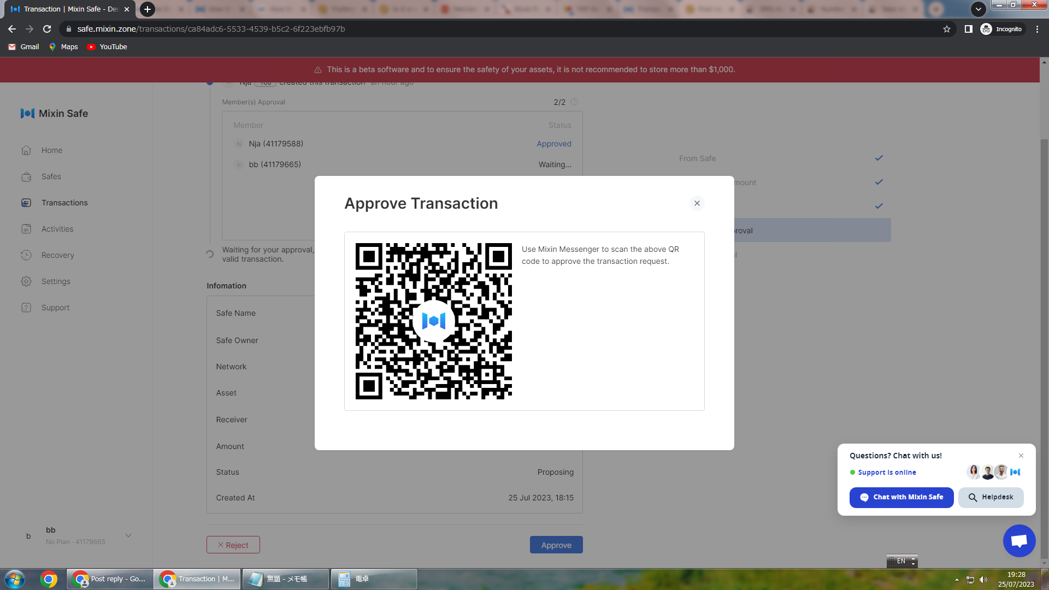
Task: Open Gmail bookmark
Action: click(x=24, y=47)
